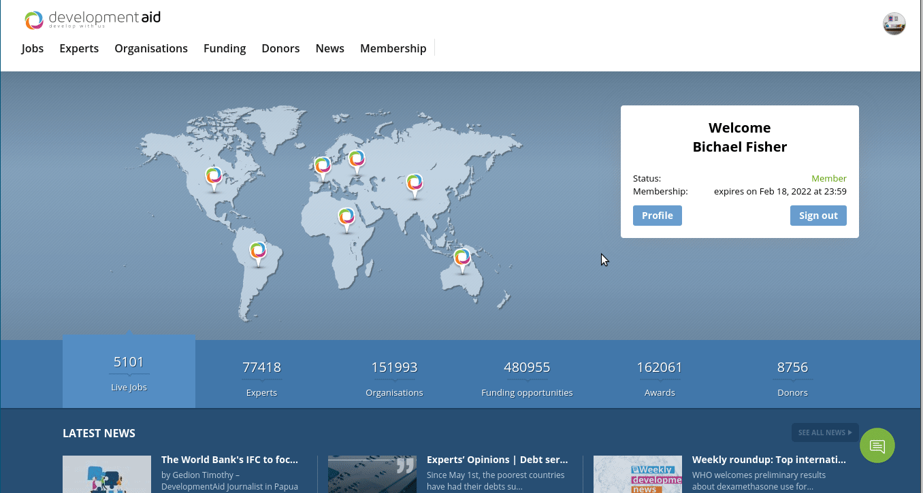Open the user avatar menu

coord(894,24)
